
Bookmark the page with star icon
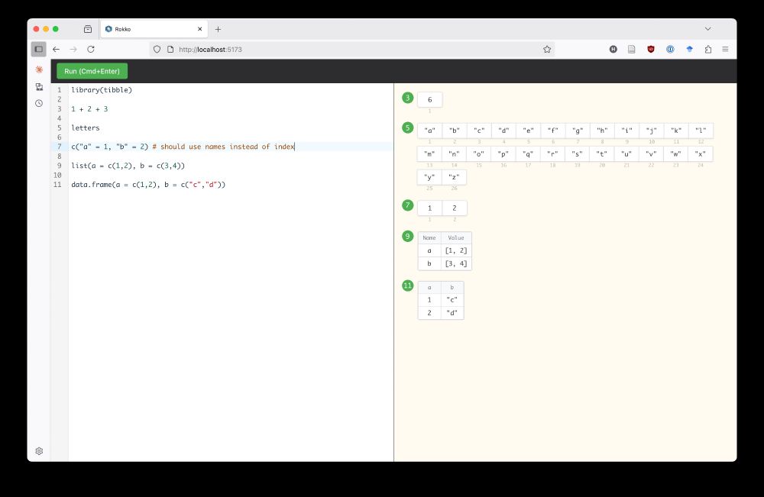[547, 49]
